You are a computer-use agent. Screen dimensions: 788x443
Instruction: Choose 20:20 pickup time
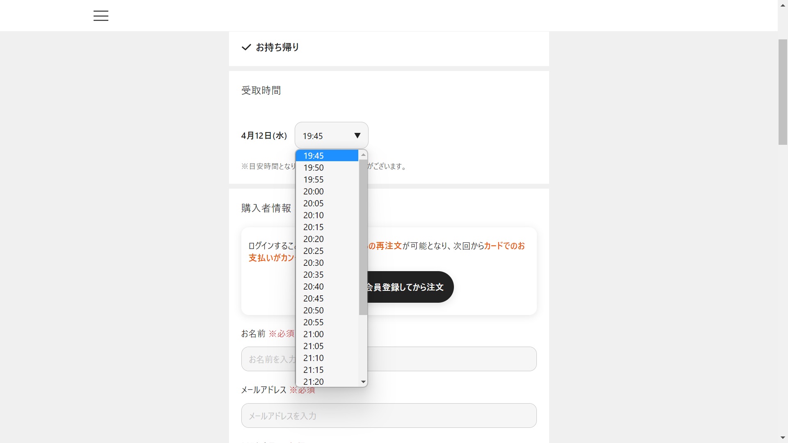327,239
